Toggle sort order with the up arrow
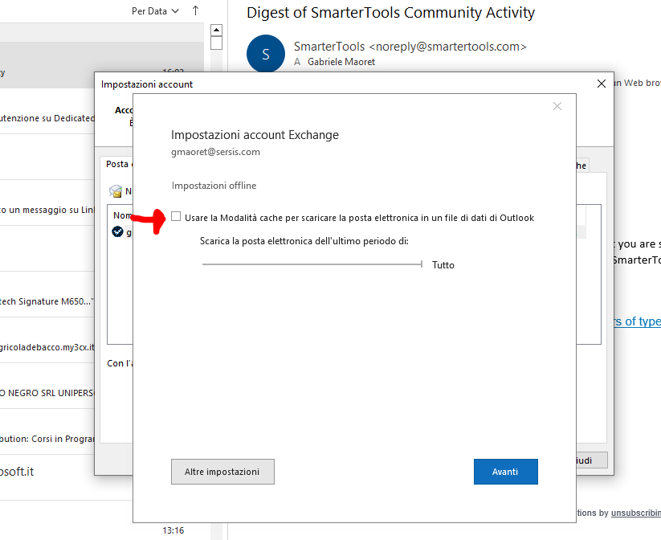Image resolution: width=661 pixels, height=540 pixels. pyautogui.click(x=195, y=10)
